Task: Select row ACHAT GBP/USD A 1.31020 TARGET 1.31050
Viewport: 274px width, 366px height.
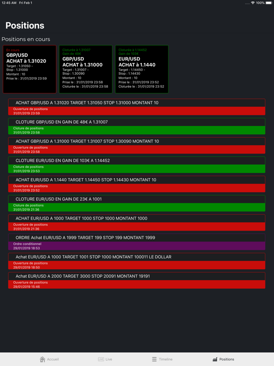Action: [137, 107]
